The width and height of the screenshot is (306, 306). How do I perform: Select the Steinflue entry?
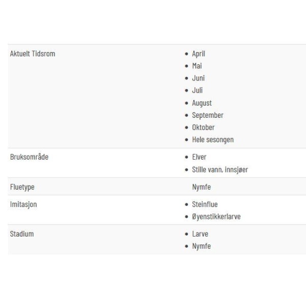(205, 205)
